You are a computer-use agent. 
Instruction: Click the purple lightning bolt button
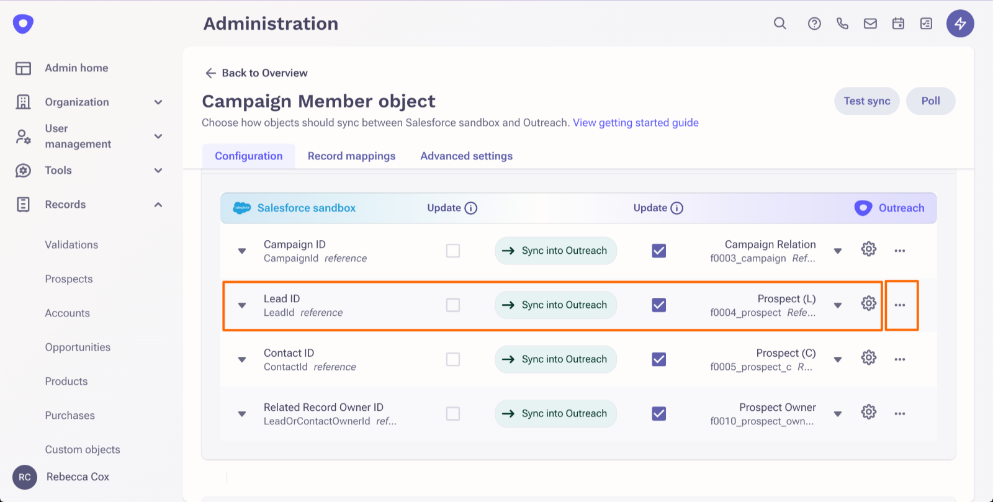(x=960, y=24)
